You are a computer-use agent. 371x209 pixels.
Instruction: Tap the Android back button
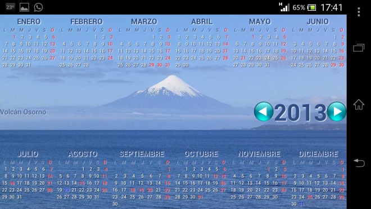(x=359, y=163)
